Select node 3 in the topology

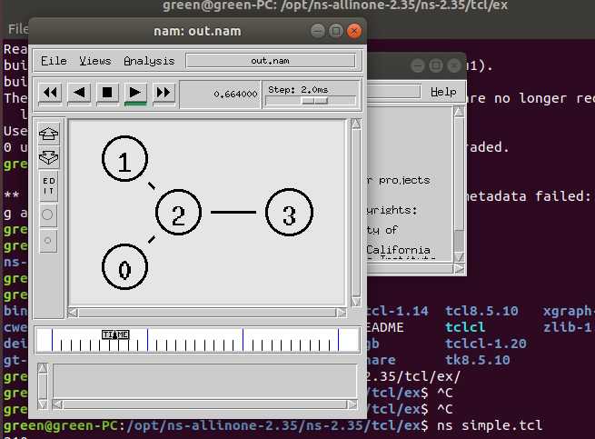pyautogui.click(x=289, y=213)
